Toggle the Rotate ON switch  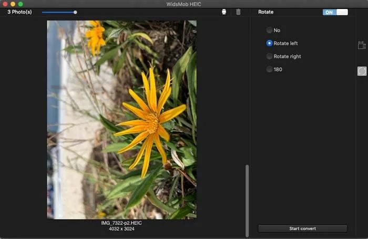335,12
